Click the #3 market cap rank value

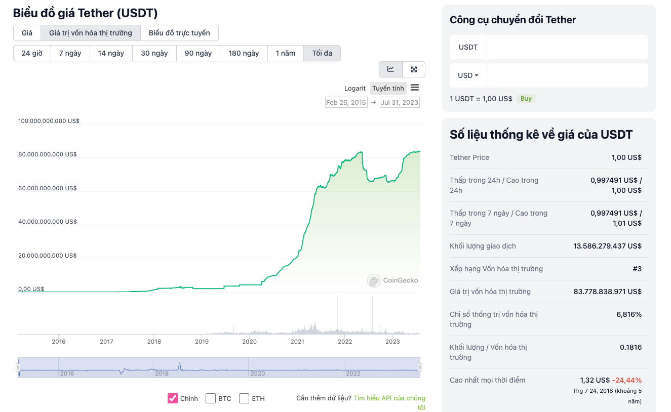coord(637,269)
